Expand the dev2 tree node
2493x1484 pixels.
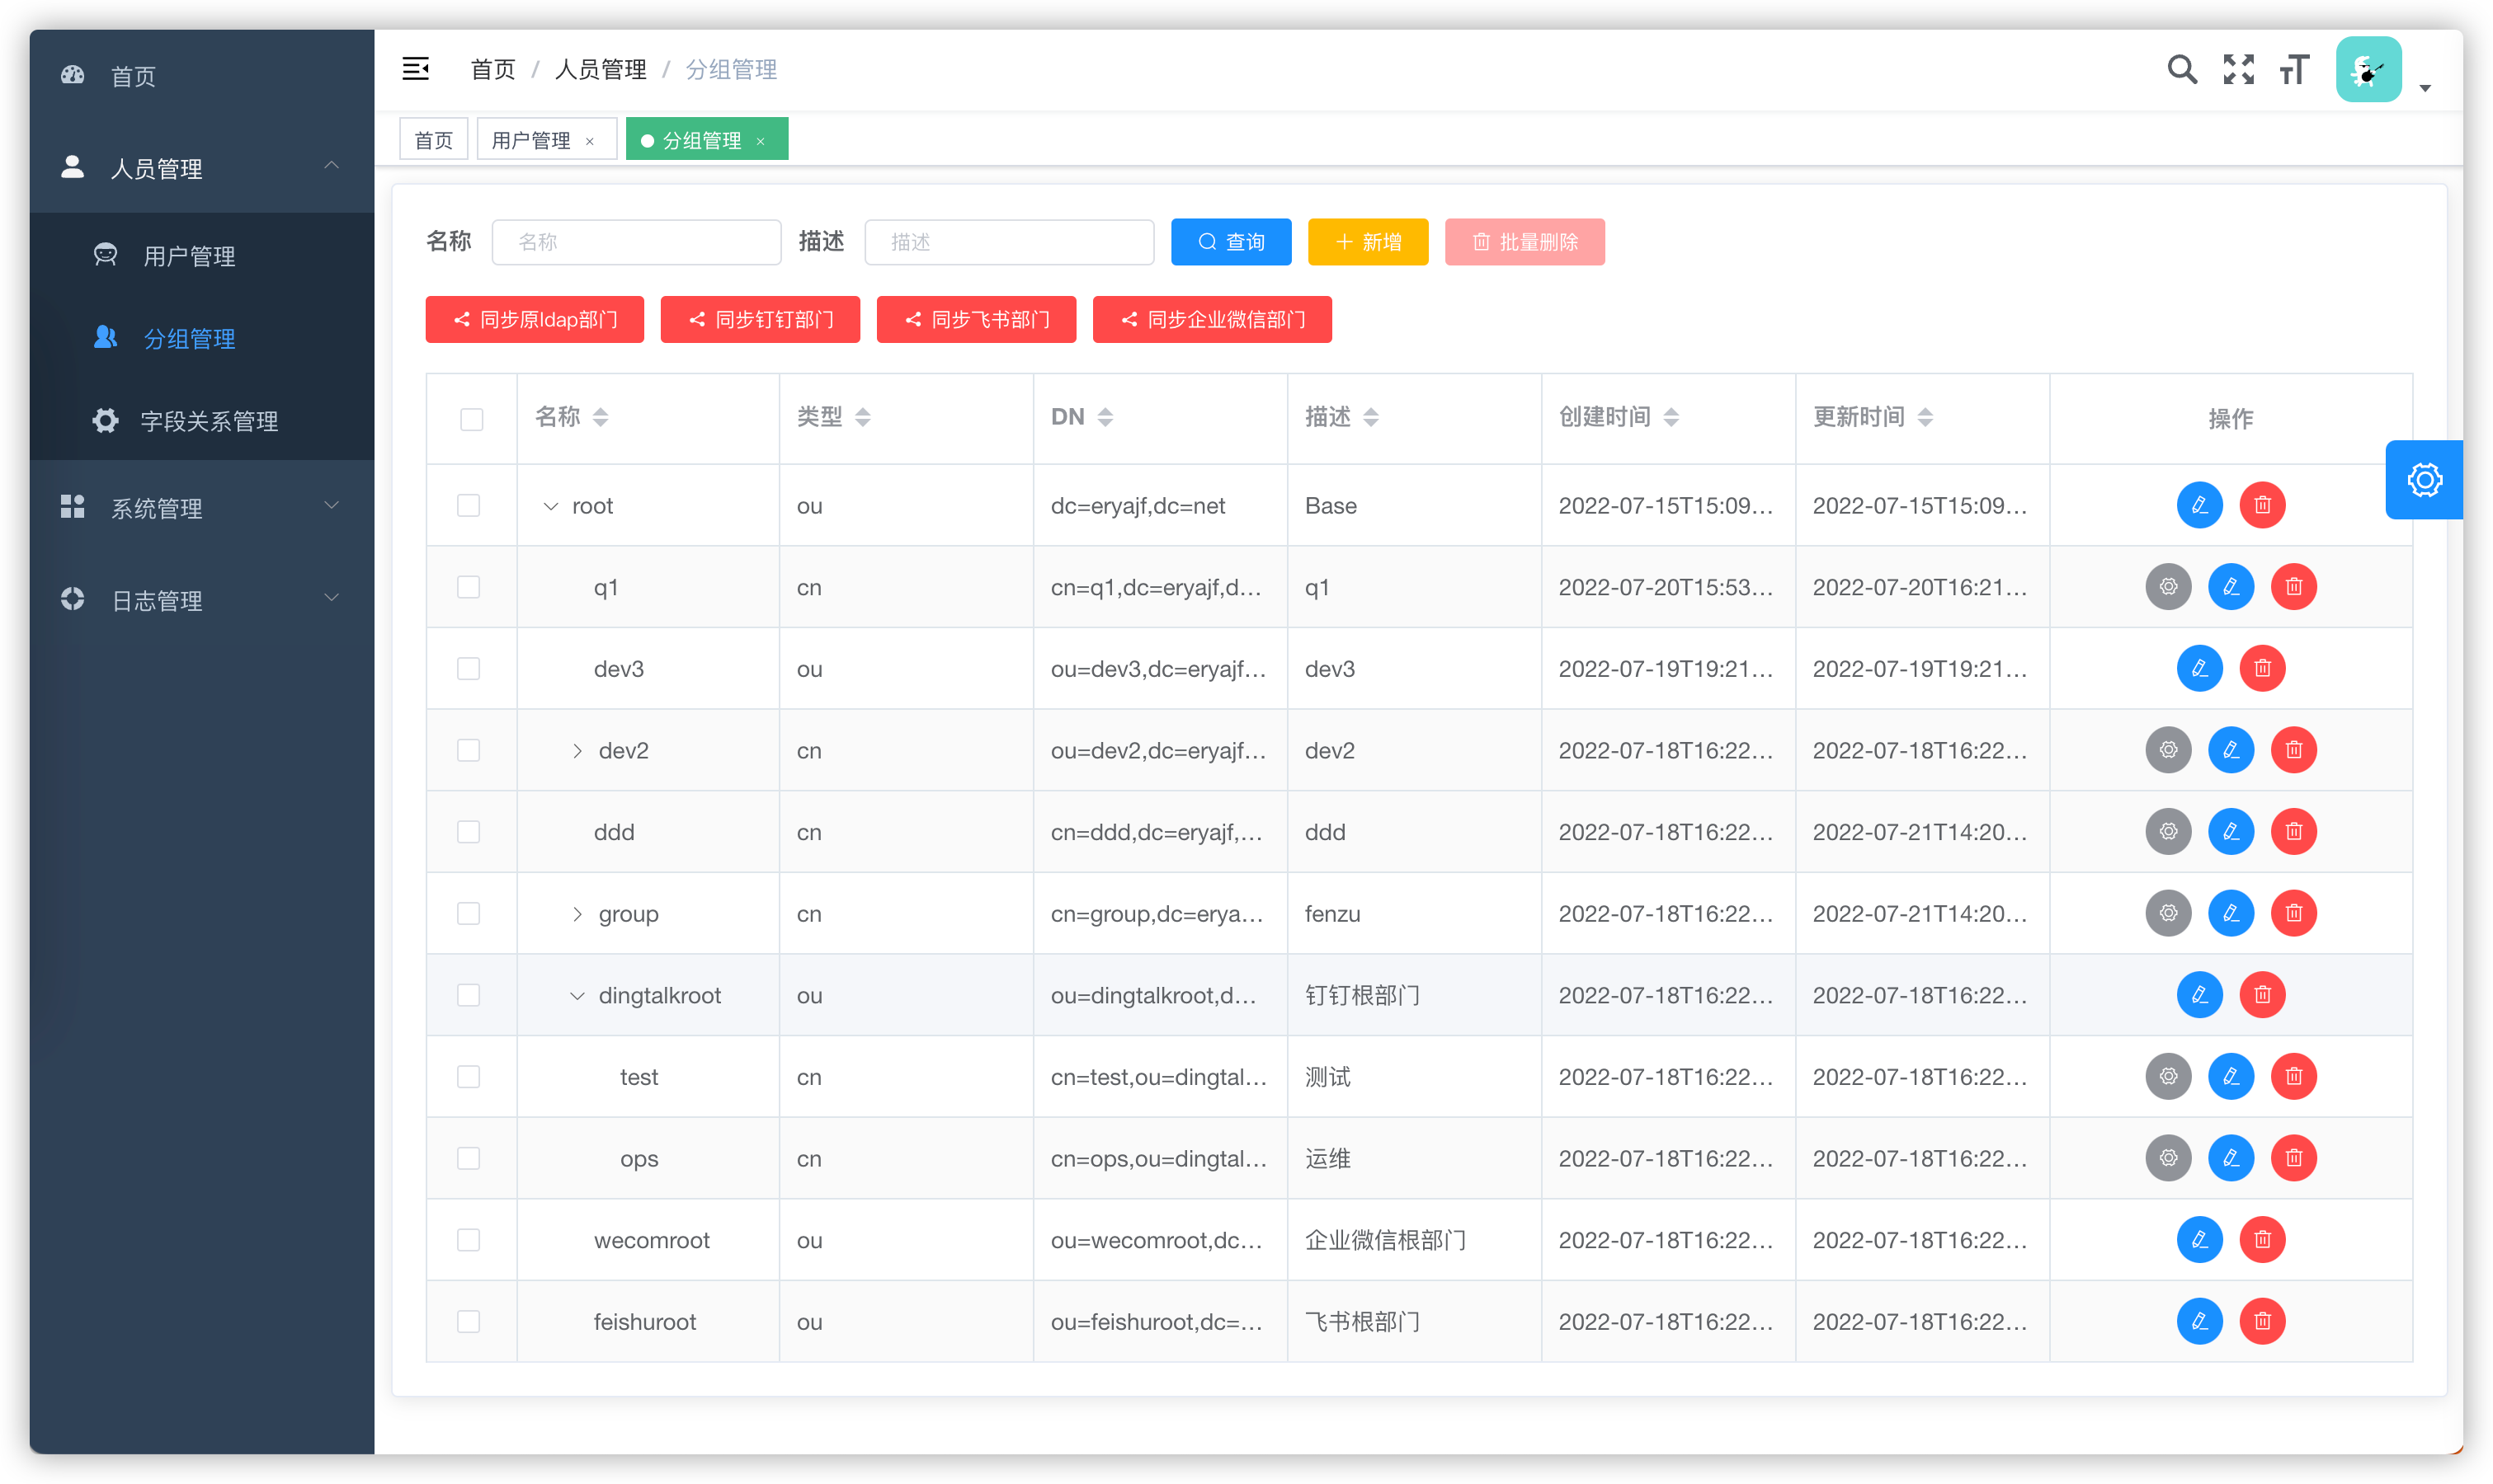(x=577, y=750)
